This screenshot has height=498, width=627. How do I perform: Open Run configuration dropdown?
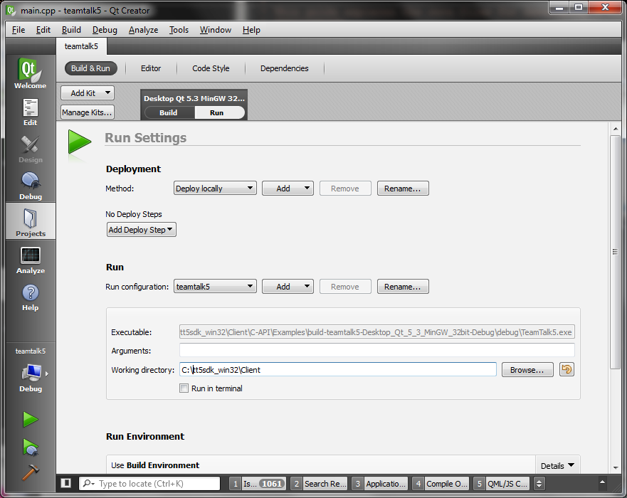click(215, 287)
